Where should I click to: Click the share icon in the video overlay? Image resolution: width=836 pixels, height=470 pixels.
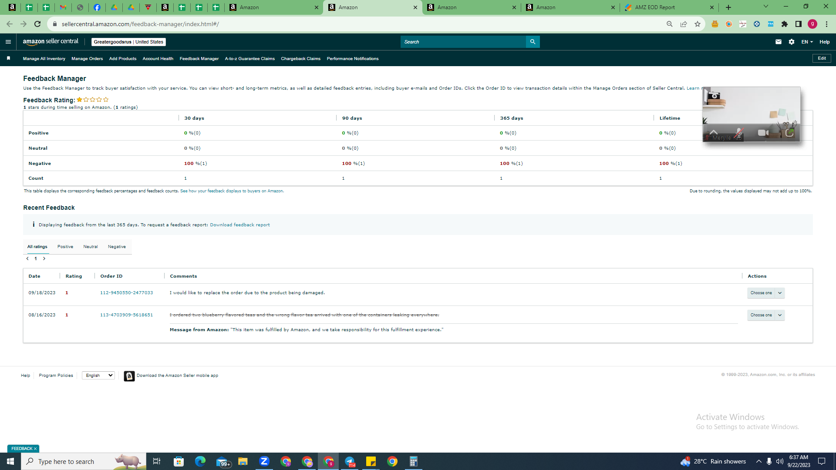coord(789,132)
